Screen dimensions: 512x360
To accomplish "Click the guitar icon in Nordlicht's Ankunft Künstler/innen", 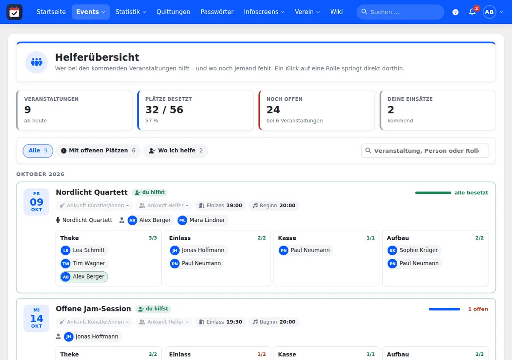I will pos(62,206).
